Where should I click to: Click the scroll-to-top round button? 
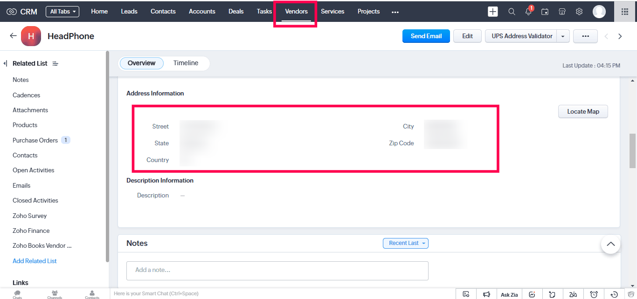coord(610,244)
